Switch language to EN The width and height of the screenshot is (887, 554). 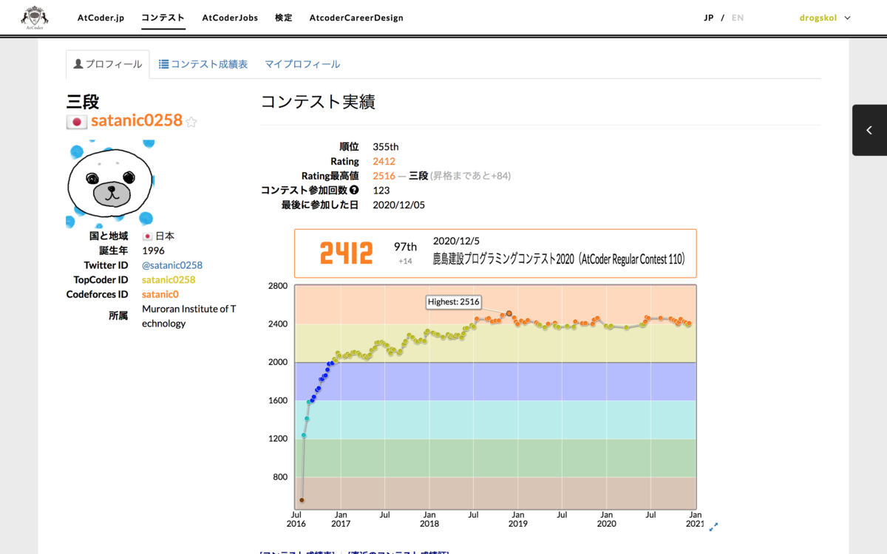tap(738, 18)
